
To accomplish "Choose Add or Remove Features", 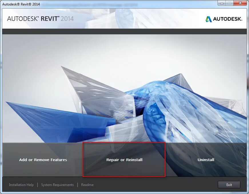I will pos(43,160).
